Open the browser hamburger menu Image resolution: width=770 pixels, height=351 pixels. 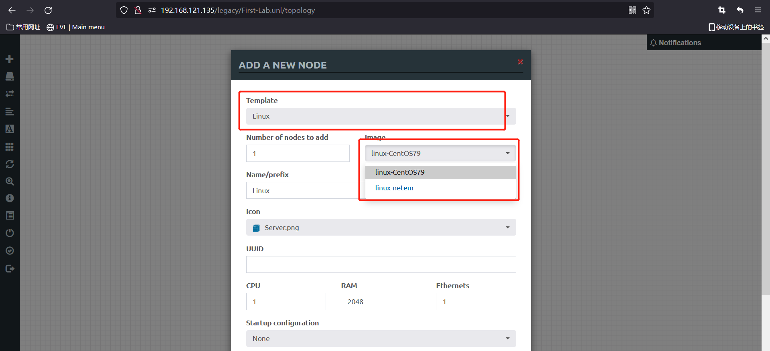click(x=758, y=10)
